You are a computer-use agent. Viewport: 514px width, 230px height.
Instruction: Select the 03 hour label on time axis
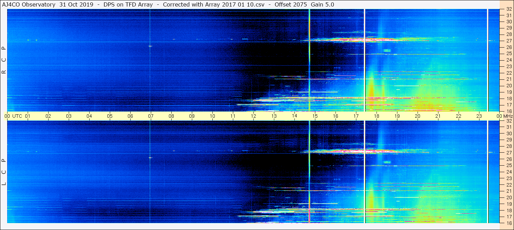(x=69, y=116)
